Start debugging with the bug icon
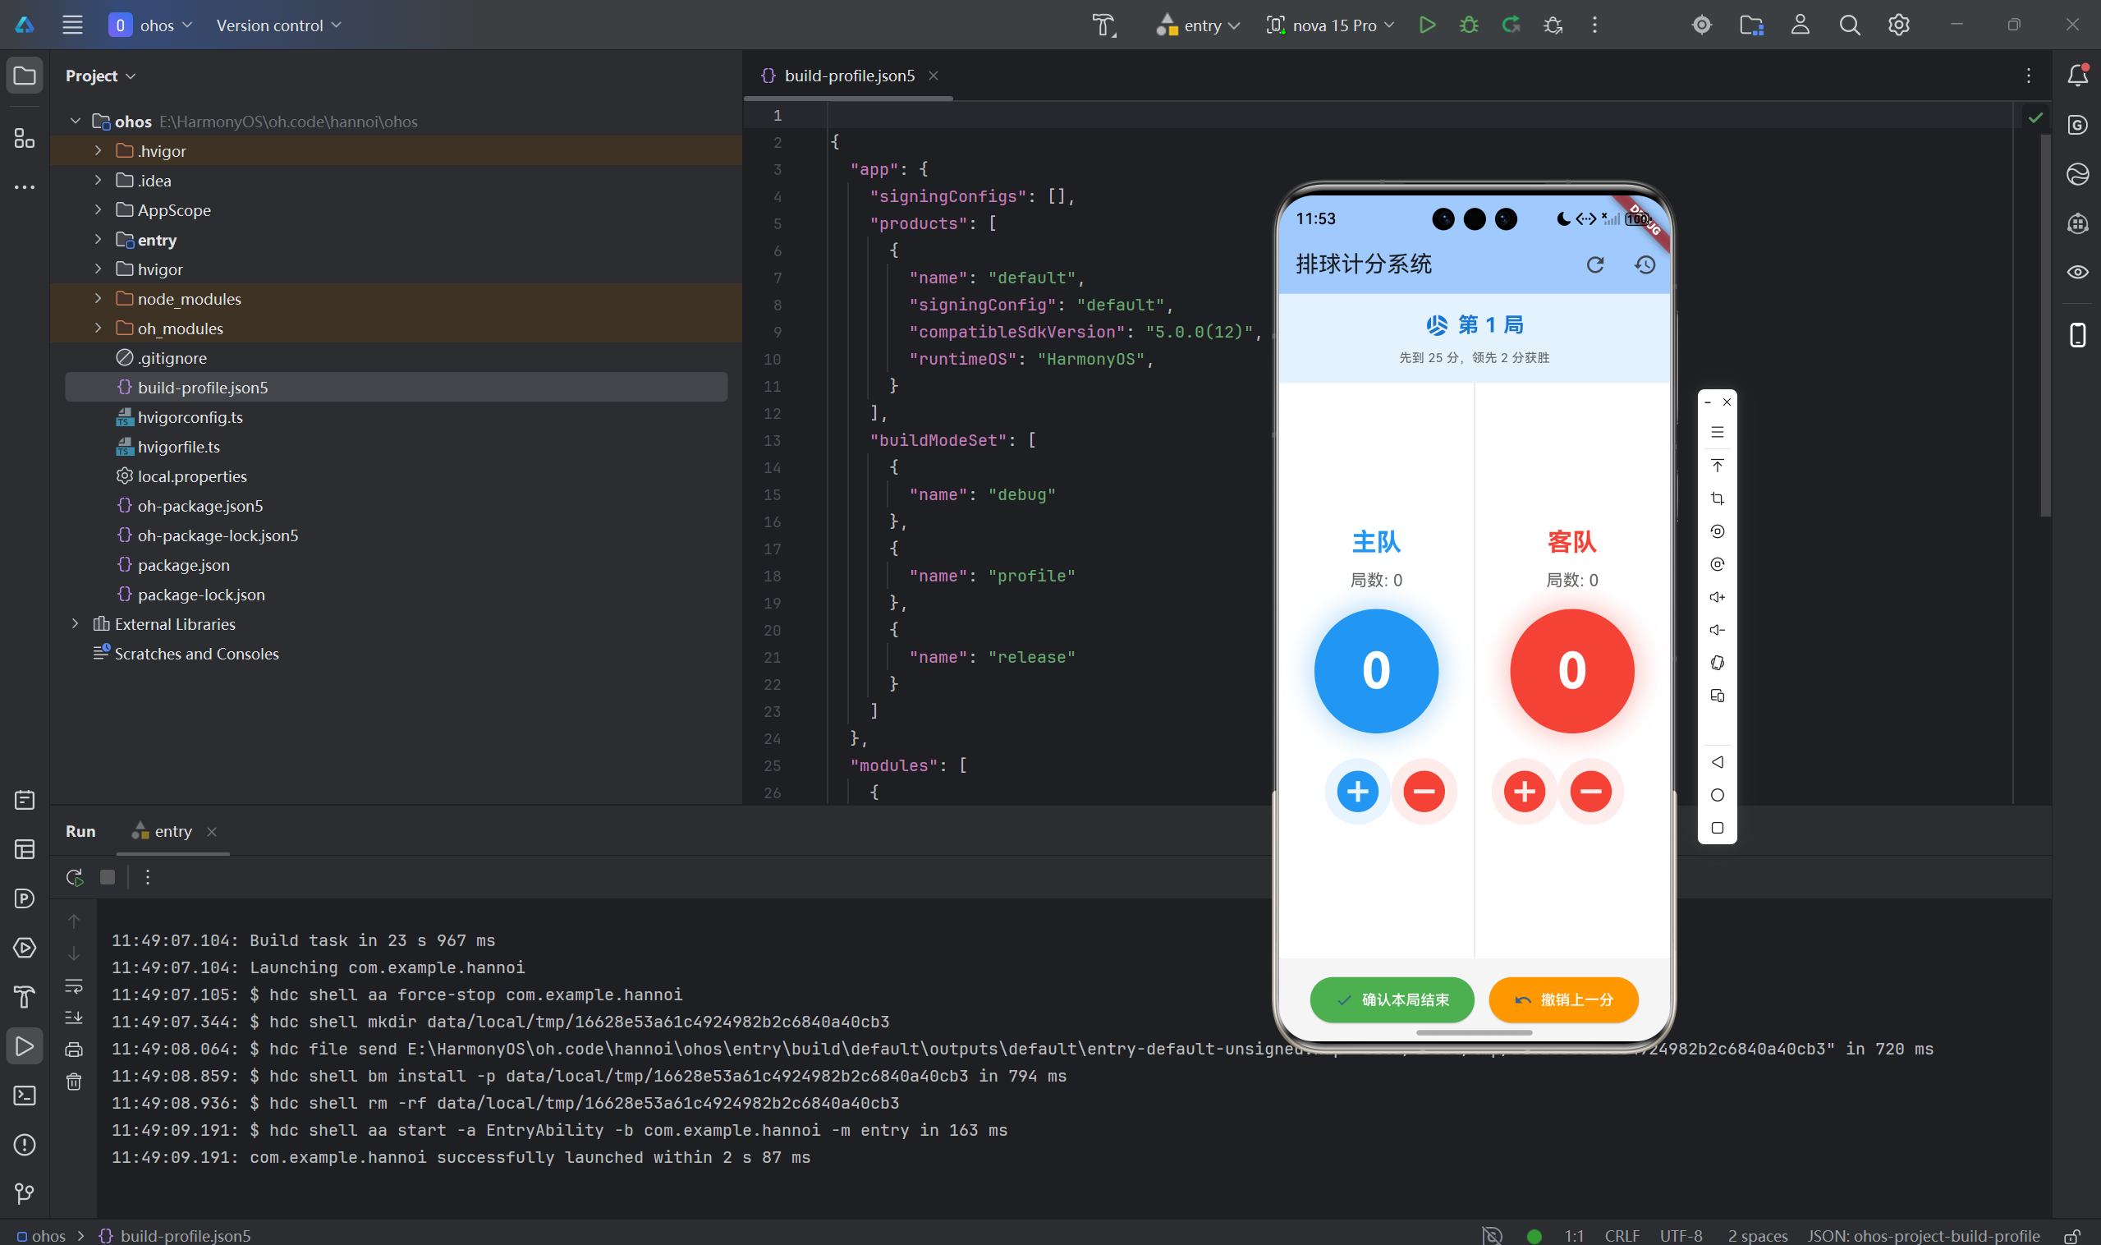Viewport: 2101px width, 1245px height. tap(1469, 25)
